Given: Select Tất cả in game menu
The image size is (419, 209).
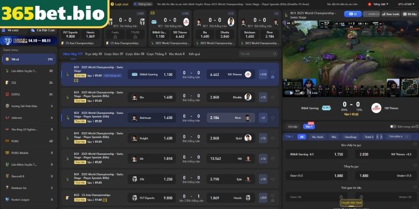Looking at the screenshot, I should (x=29, y=59).
